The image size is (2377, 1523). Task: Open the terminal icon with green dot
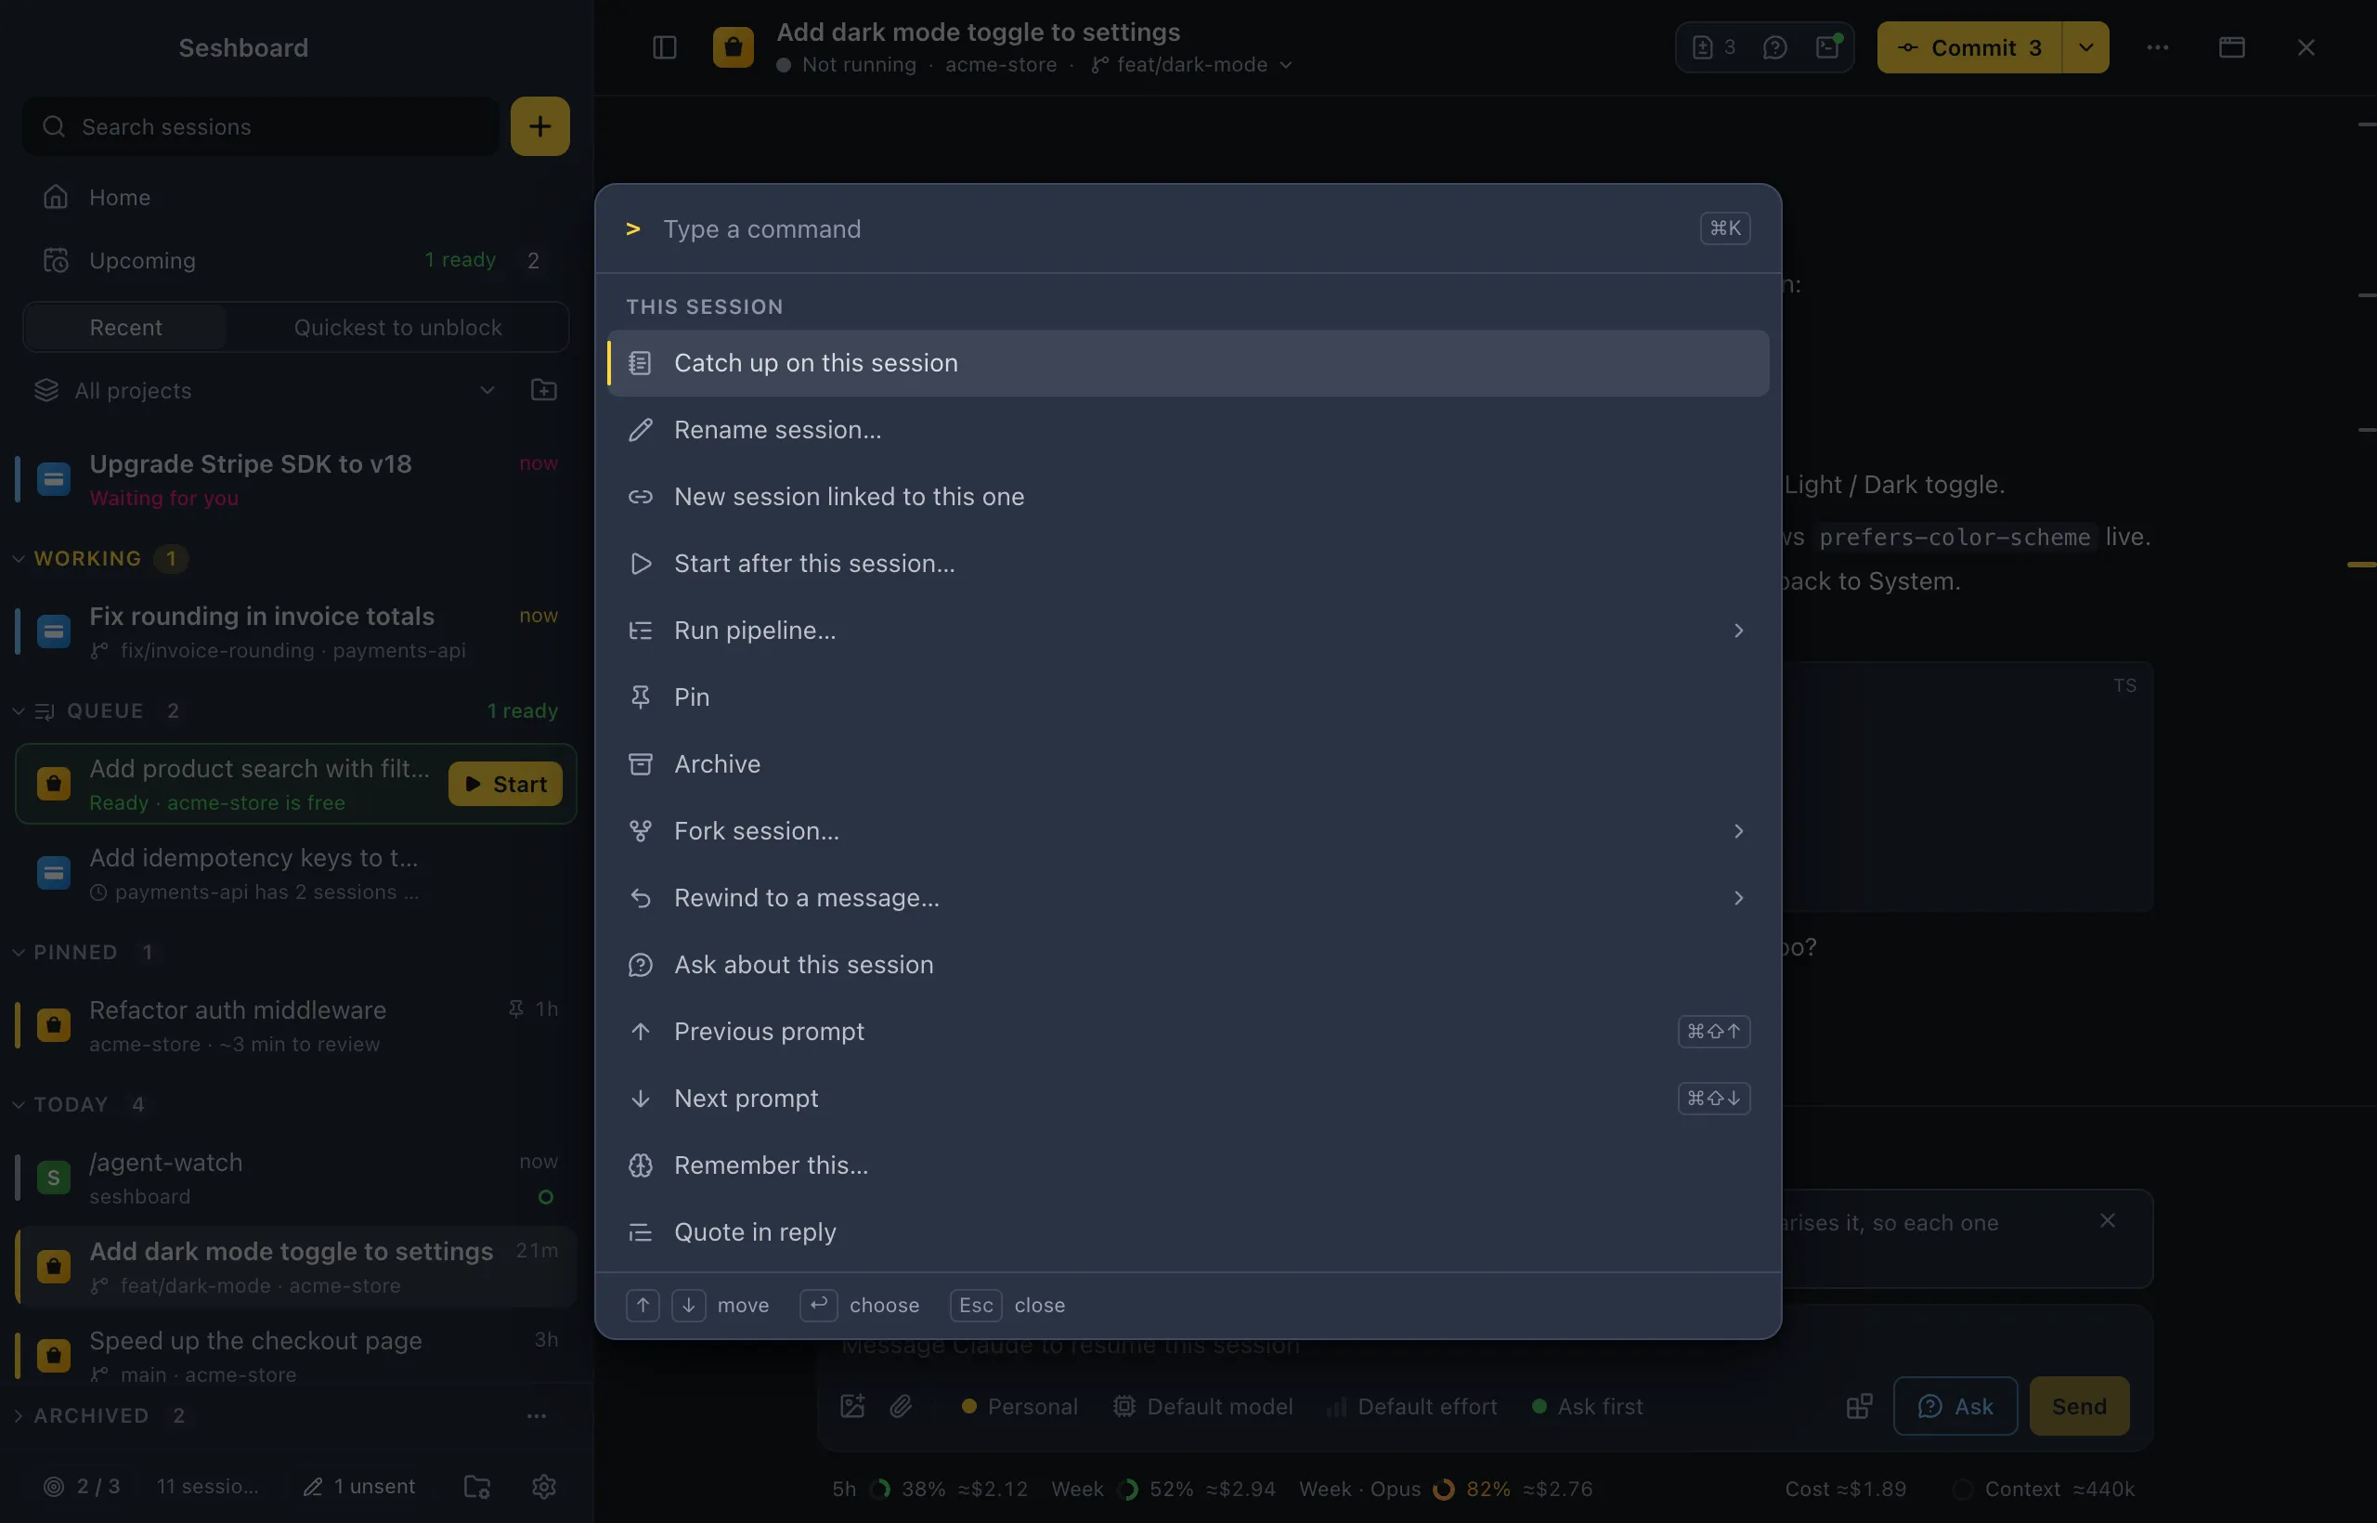(1827, 47)
